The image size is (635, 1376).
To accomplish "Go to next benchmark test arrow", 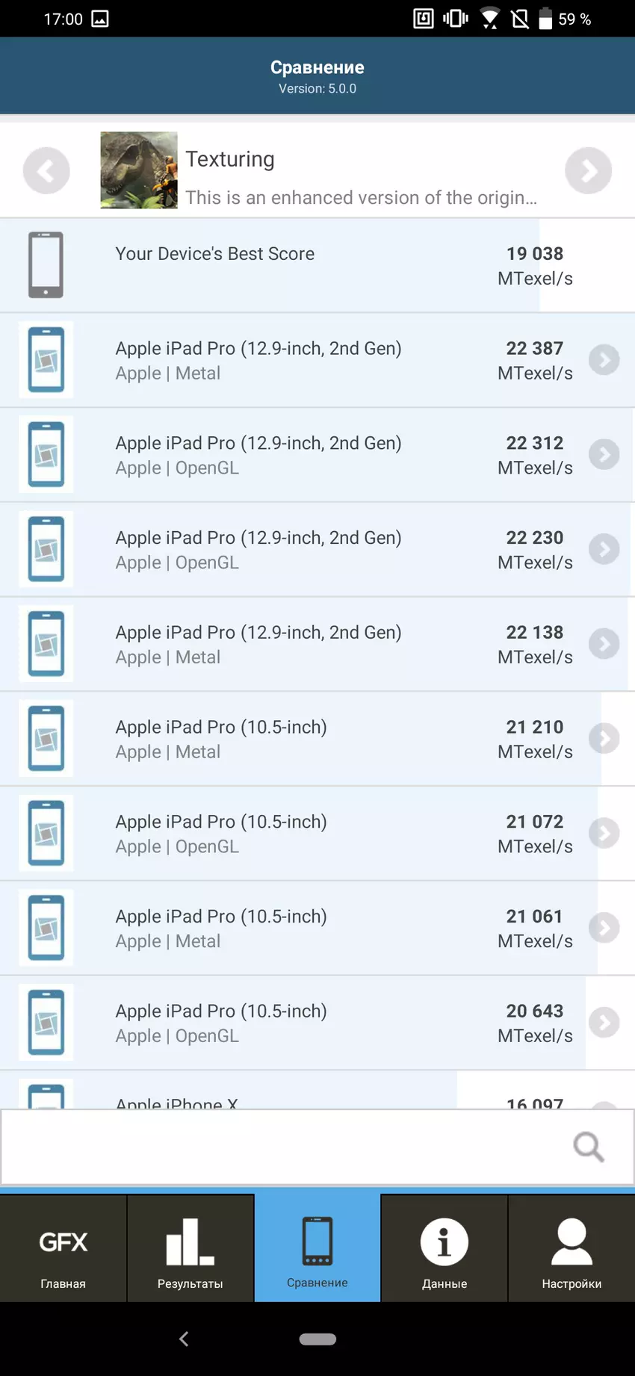I will (x=588, y=171).
